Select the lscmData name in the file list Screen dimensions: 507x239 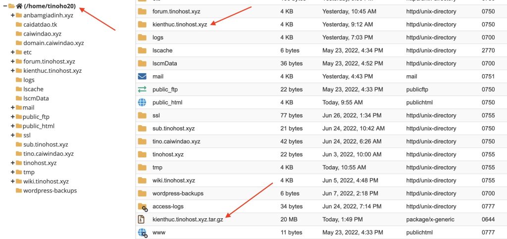point(164,63)
